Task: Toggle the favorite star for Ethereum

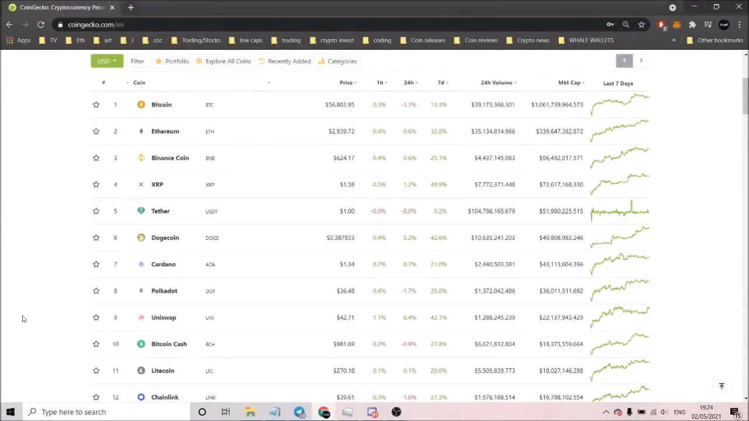Action: pyautogui.click(x=96, y=131)
